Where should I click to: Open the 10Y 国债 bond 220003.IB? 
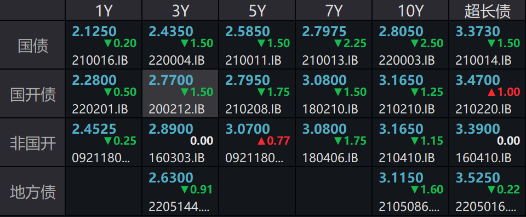point(407,60)
